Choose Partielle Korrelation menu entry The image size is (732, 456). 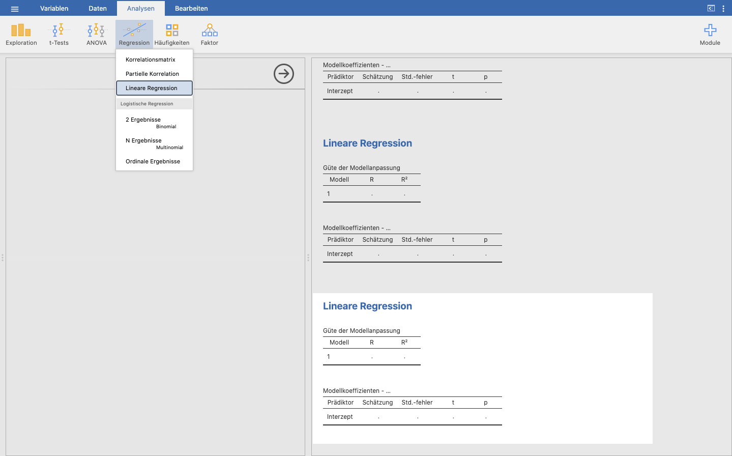(155, 74)
